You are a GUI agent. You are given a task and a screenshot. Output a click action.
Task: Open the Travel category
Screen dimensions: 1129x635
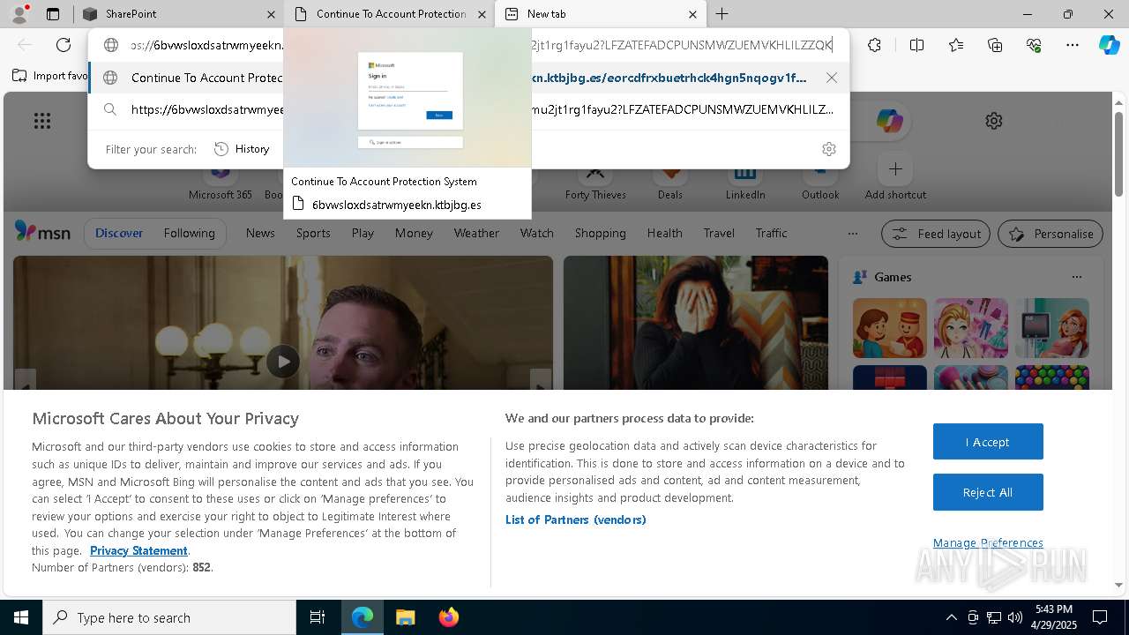719,233
